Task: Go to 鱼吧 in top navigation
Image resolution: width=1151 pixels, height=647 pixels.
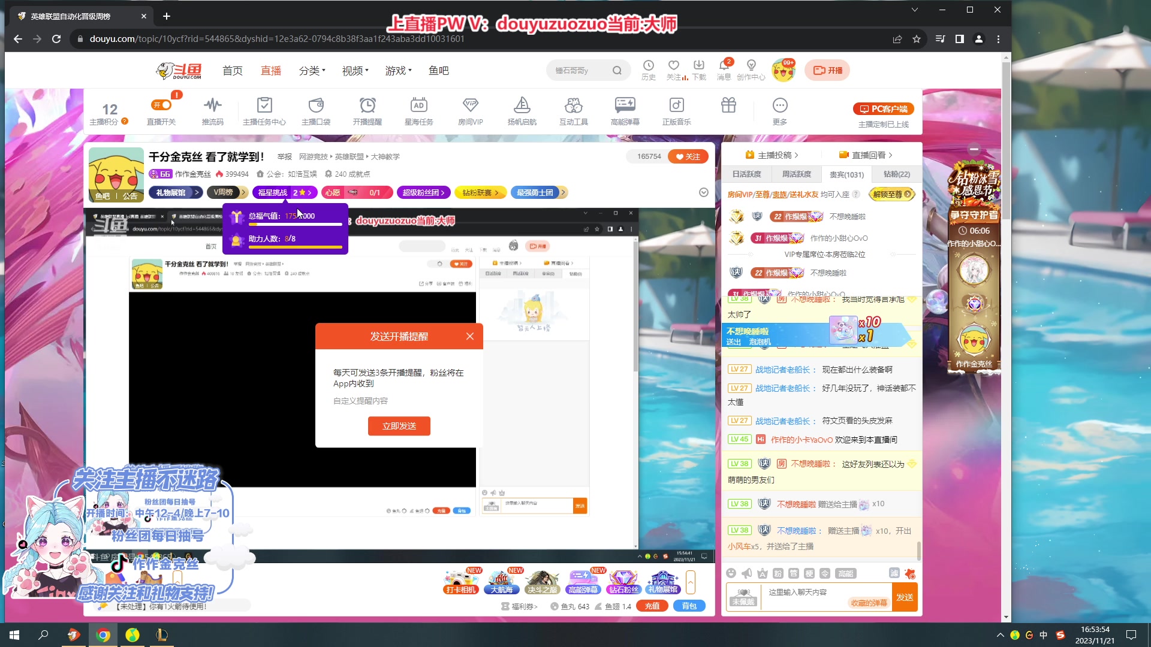Action: click(x=439, y=71)
